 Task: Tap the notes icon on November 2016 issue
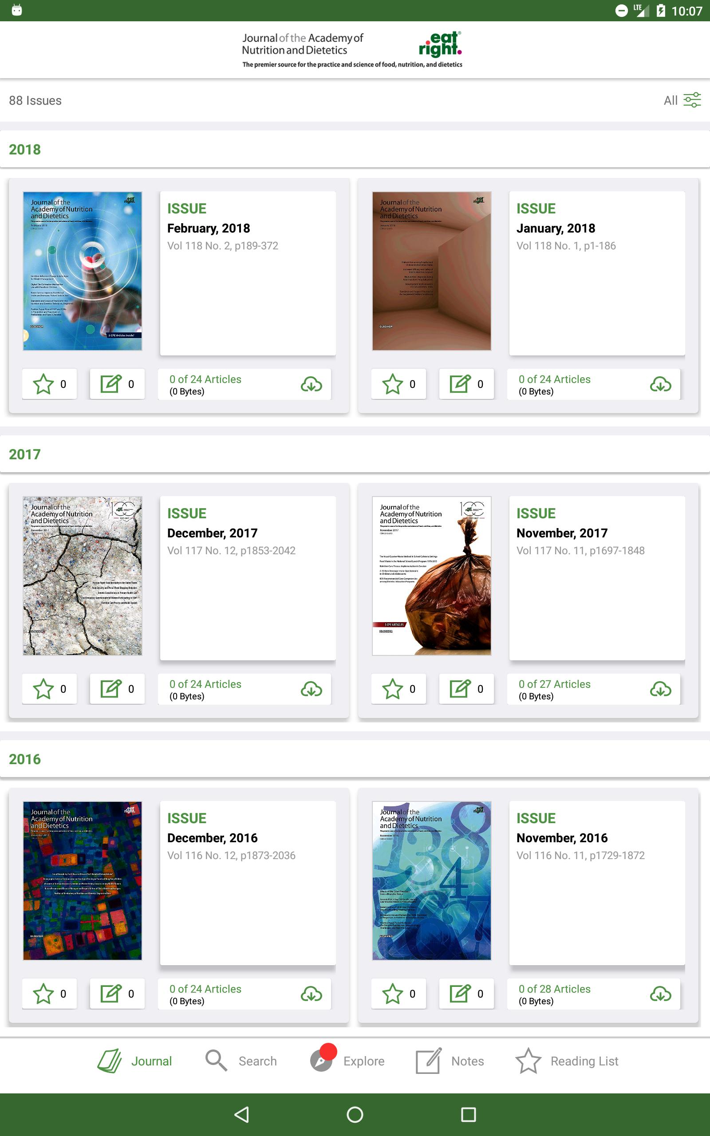click(x=466, y=993)
